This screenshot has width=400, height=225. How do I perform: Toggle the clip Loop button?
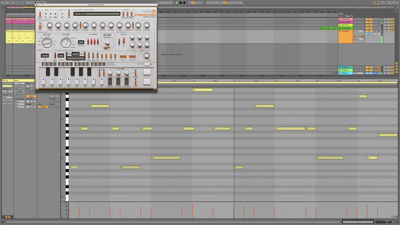coord(31,96)
